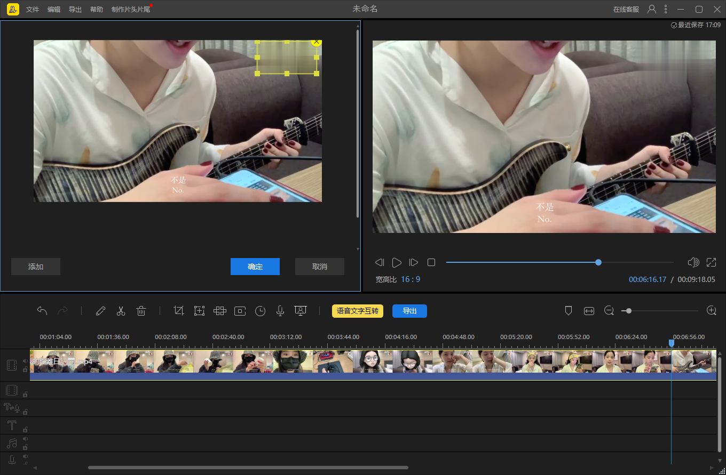
Task: Click the 添加 button
Action: click(x=36, y=267)
